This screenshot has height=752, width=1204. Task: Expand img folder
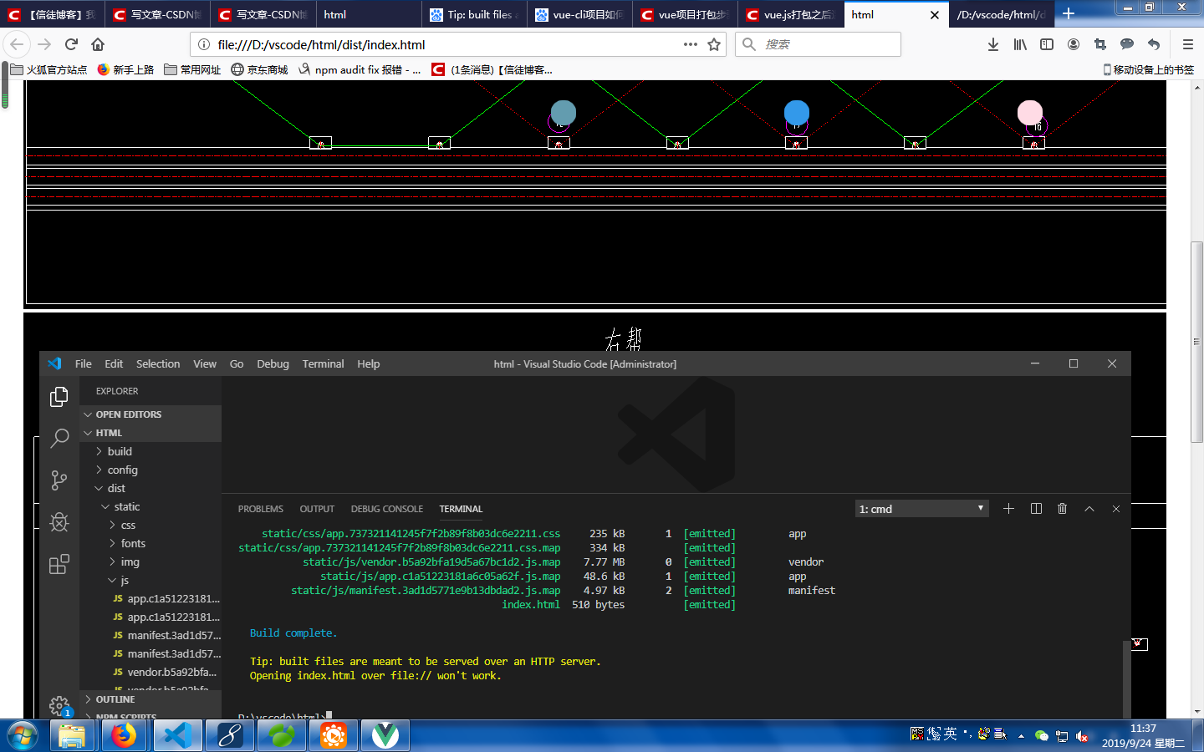150,561
